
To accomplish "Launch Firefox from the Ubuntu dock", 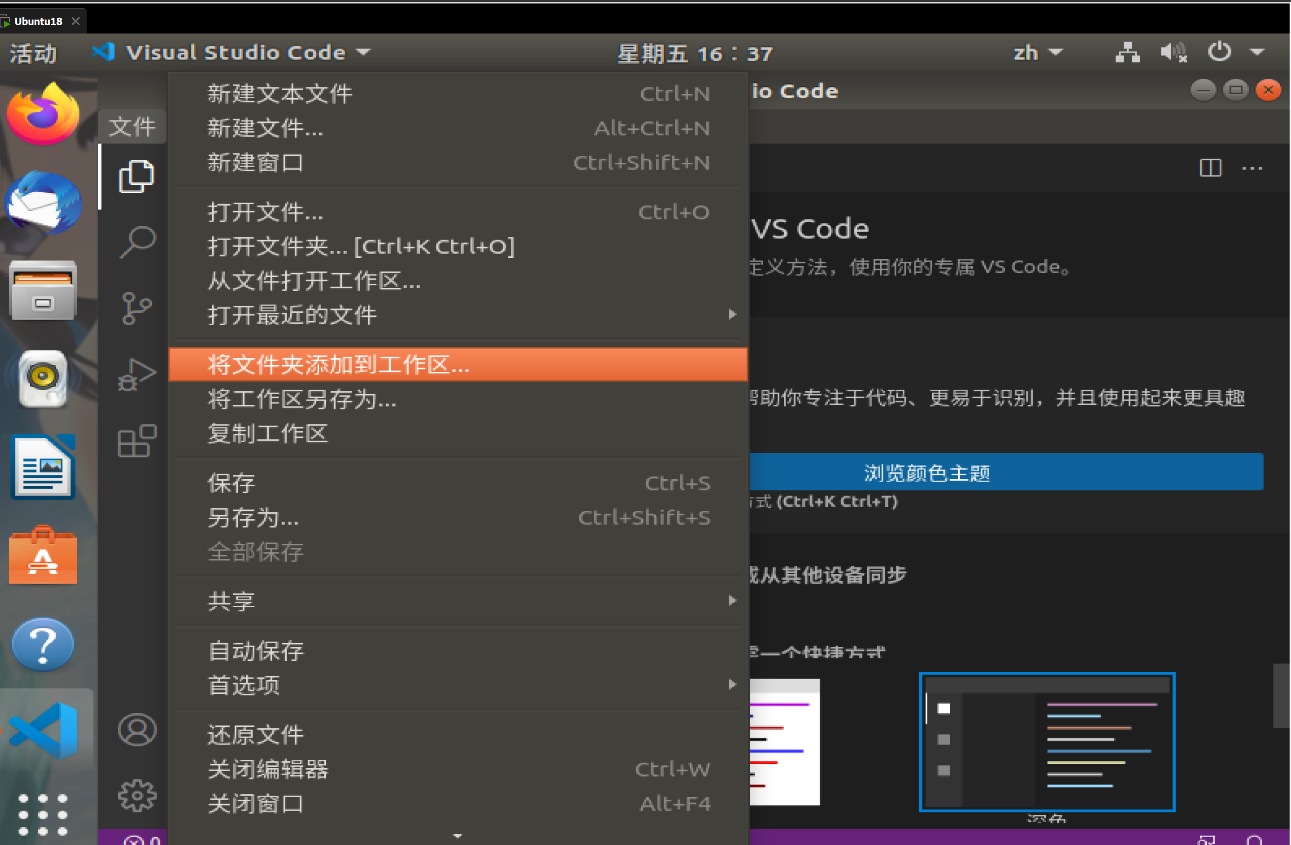I will (43, 114).
